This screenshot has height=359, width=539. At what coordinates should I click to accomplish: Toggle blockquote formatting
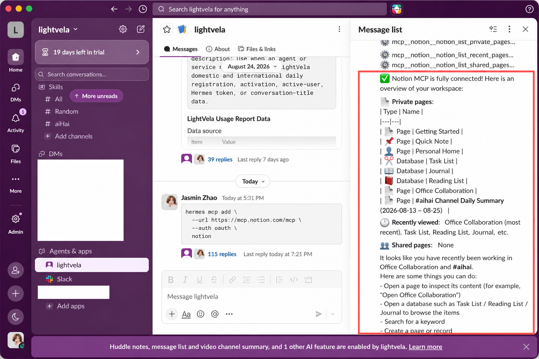click(x=279, y=280)
